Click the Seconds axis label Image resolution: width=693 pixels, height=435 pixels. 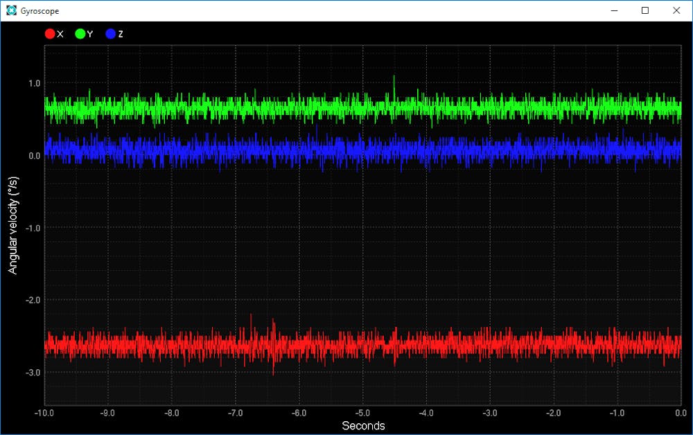click(x=362, y=426)
